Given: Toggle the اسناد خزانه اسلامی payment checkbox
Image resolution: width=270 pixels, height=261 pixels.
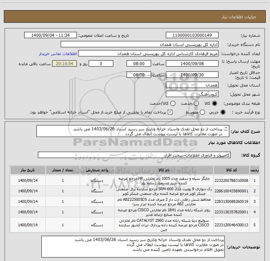Looking at the screenshot, I should (x=170, y=112).
